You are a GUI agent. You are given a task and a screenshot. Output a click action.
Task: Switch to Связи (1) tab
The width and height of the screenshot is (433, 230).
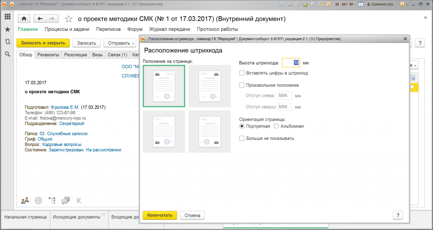coord(118,55)
